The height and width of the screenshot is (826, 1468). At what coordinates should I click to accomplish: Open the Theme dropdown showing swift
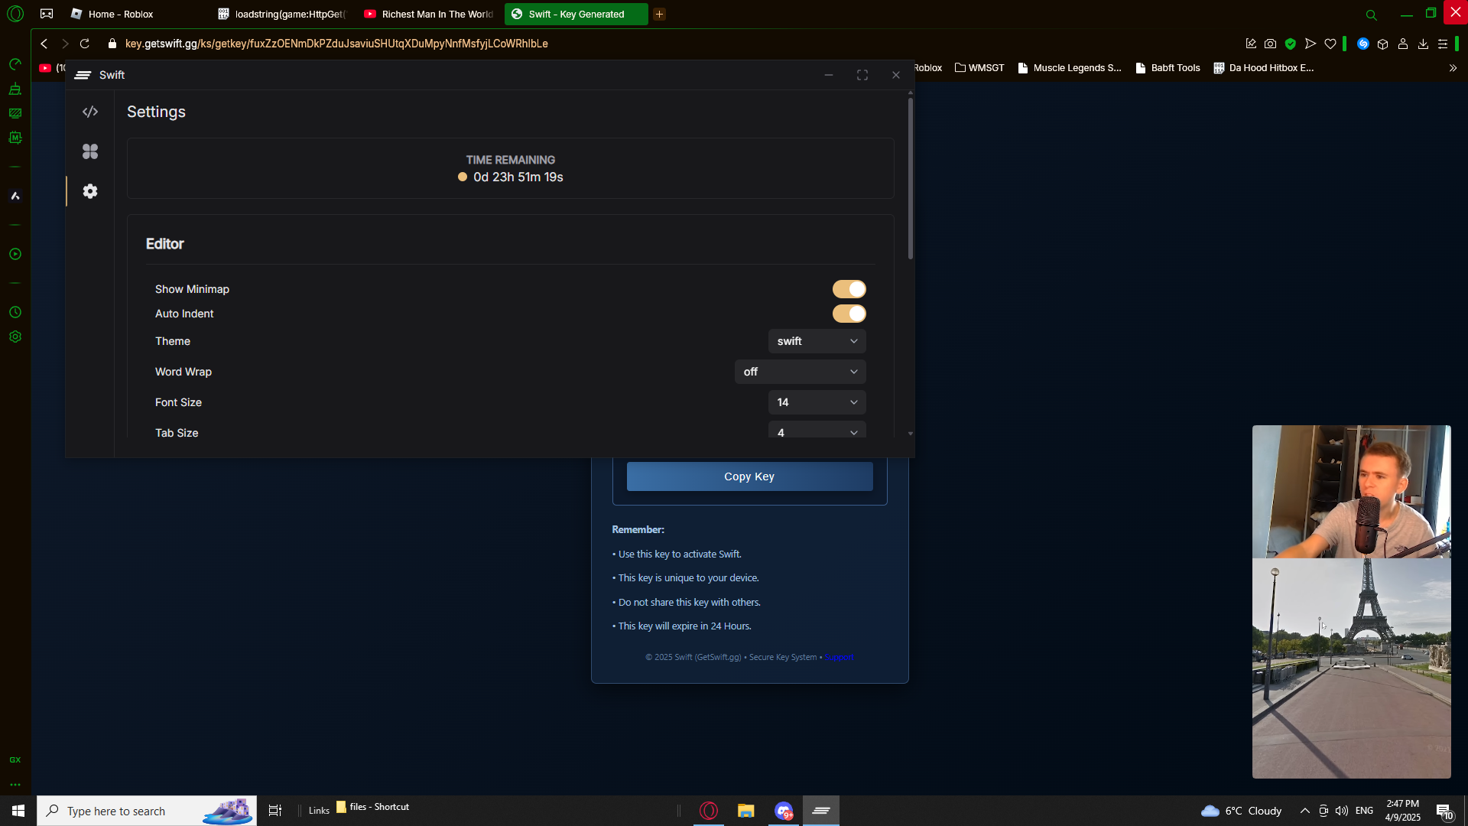point(817,341)
